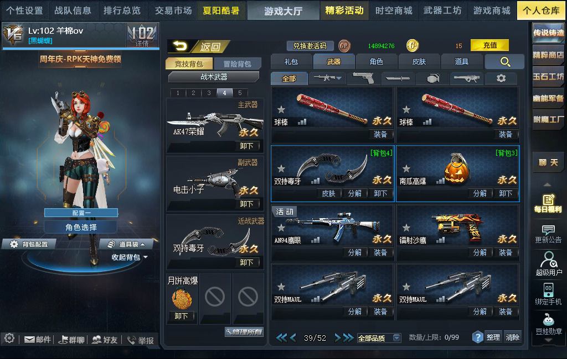Toggle star on 双持毒牙 item
567x359 pixels.
[x=281, y=168]
